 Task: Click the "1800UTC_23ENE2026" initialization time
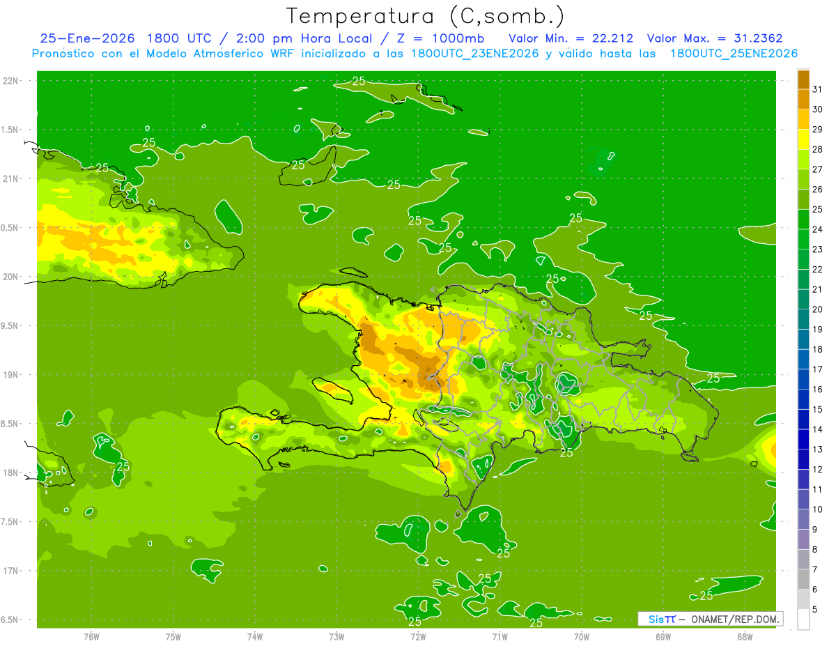[476, 54]
